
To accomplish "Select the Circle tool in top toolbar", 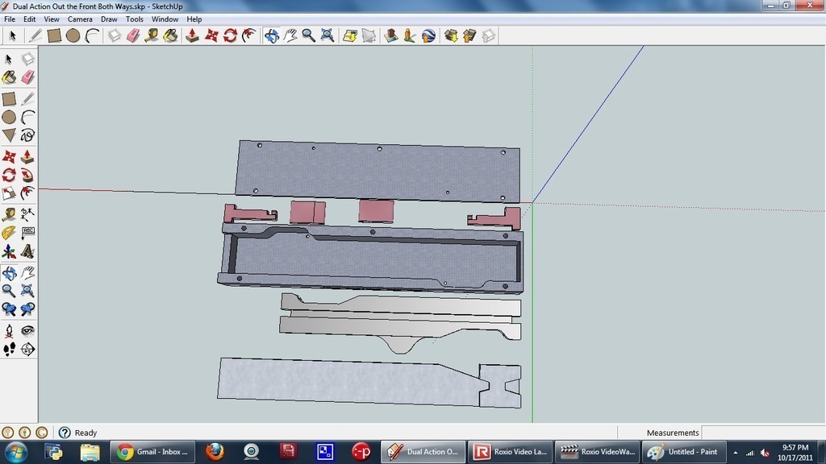I will (73, 35).
